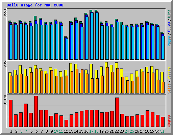Select day 7 on the bottom axis
The width and height of the screenshot is (173, 135).
coord(42,131)
